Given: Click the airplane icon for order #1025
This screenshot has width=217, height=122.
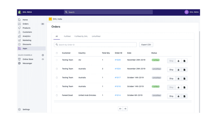Looking at the screenshot, I should (178, 61).
